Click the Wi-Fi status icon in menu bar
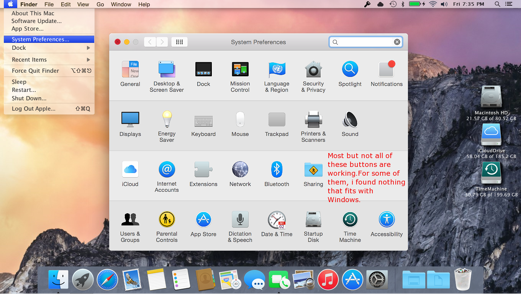The height and width of the screenshot is (294, 521). click(433, 4)
